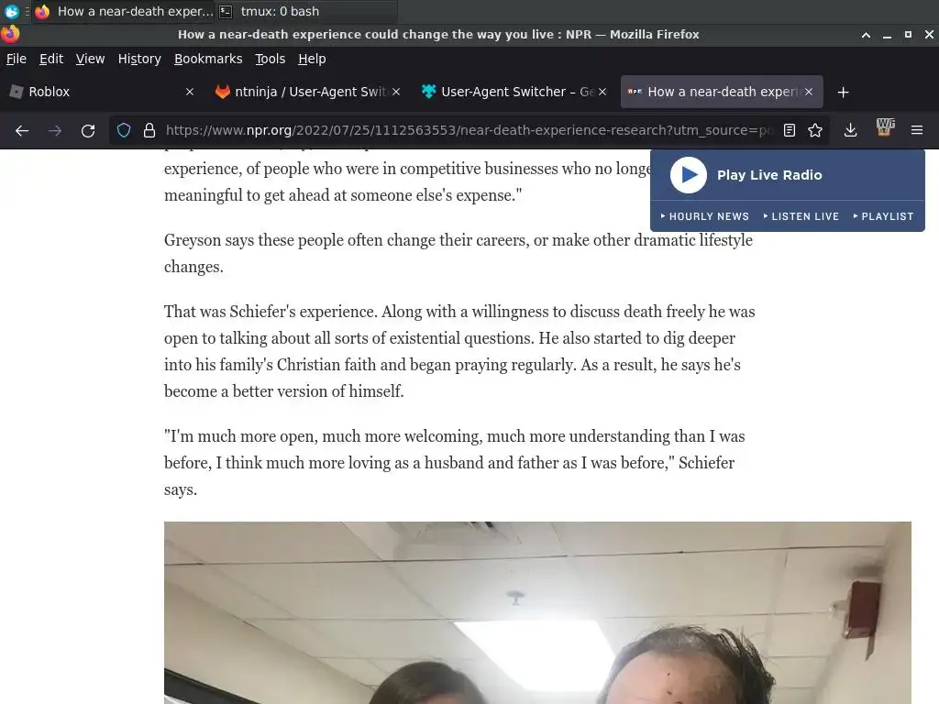Bookmark this page with the star icon

[x=815, y=130]
